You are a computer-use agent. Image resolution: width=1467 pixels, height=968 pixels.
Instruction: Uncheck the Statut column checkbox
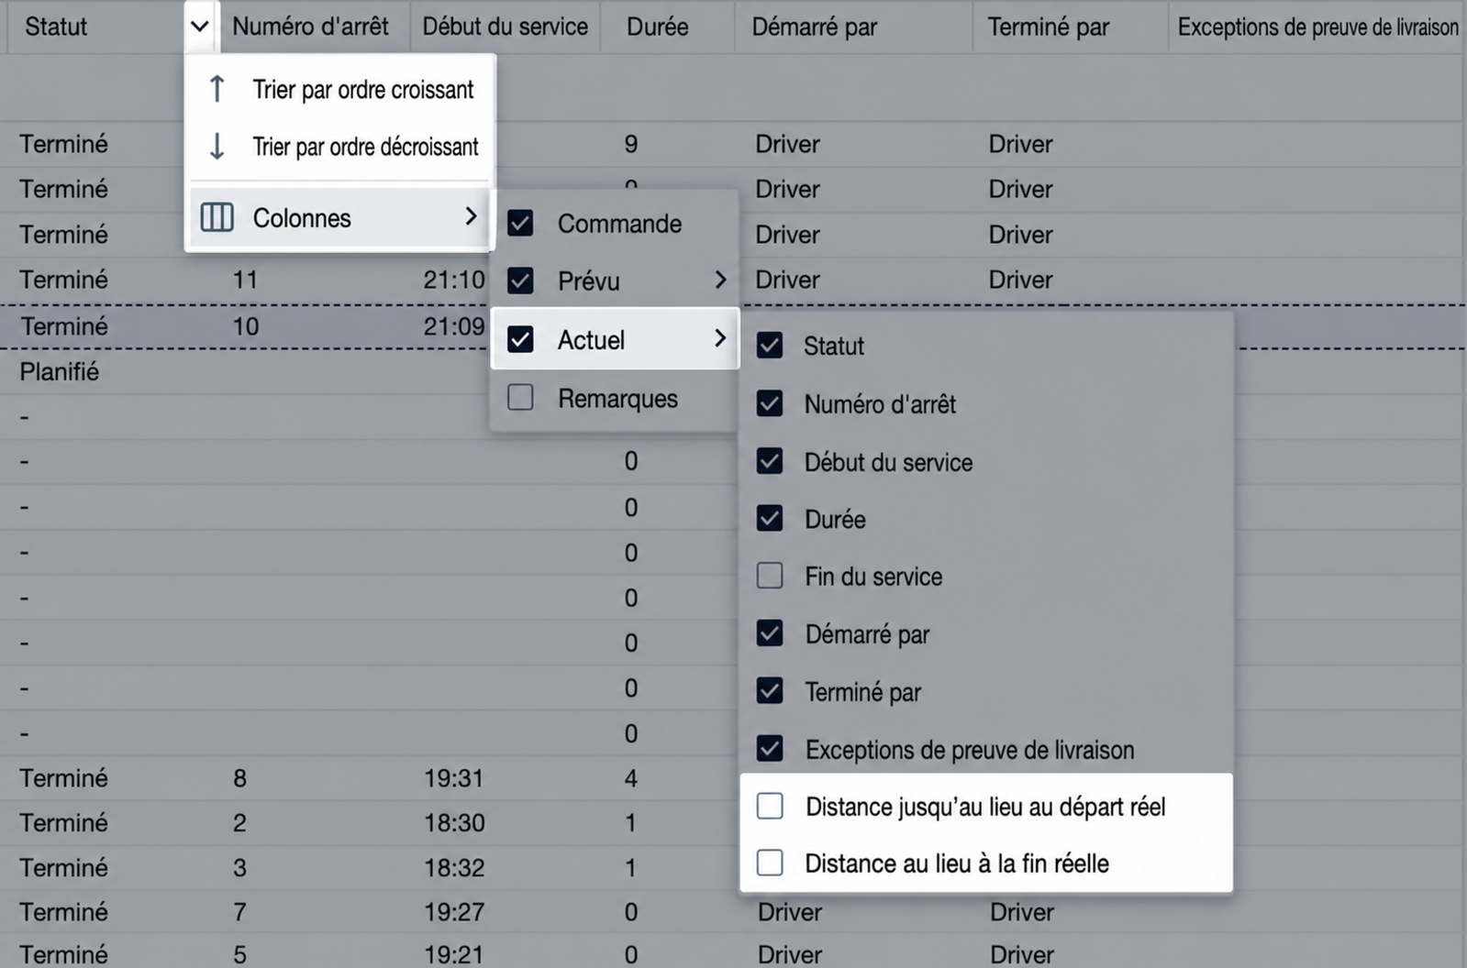[x=770, y=346]
